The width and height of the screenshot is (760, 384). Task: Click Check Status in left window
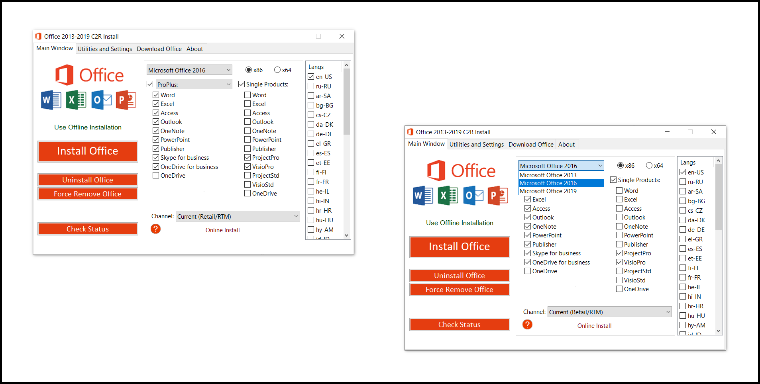pos(88,229)
